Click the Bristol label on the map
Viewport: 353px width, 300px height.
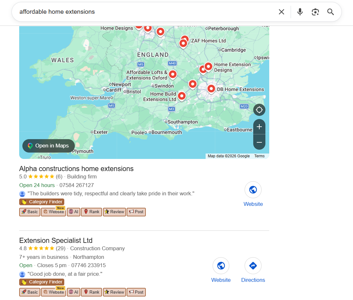click(134, 92)
